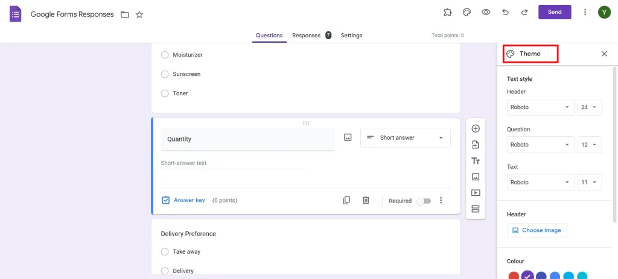This screenshot has width=618, height=279.
Task: Open the Question font Roboto dropdown
Action: pyautogui.click(x=540, y=145)
